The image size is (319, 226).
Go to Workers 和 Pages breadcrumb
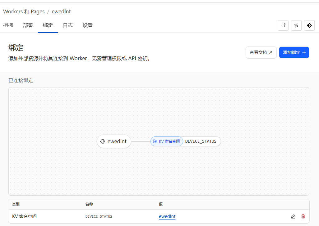[24, 11]
